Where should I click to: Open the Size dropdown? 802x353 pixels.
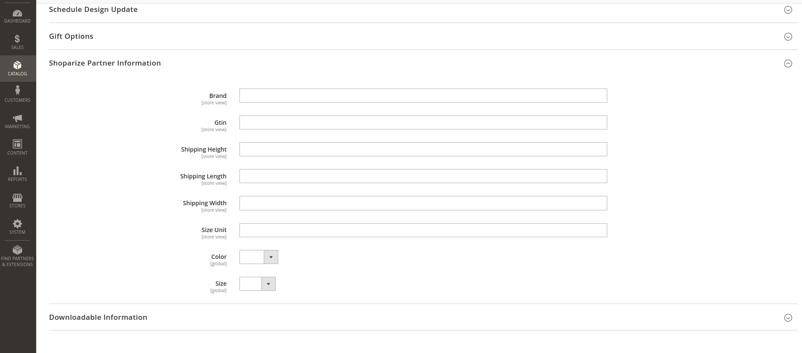[x=257, y=284]
